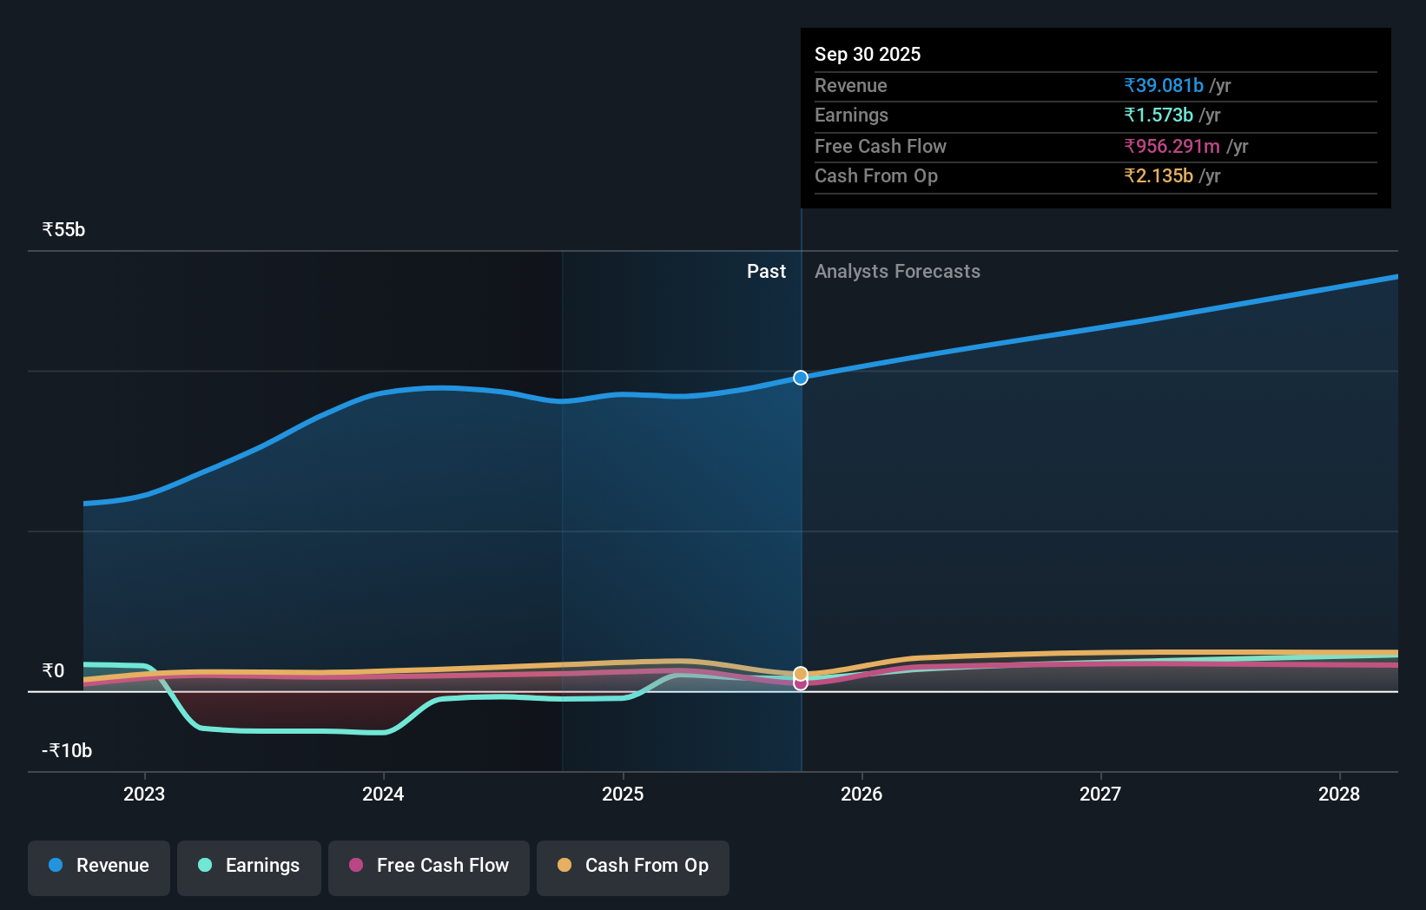Expand the Free Cash Flow legend item
Screen dimensions: 1426x910
click(428, 866)
